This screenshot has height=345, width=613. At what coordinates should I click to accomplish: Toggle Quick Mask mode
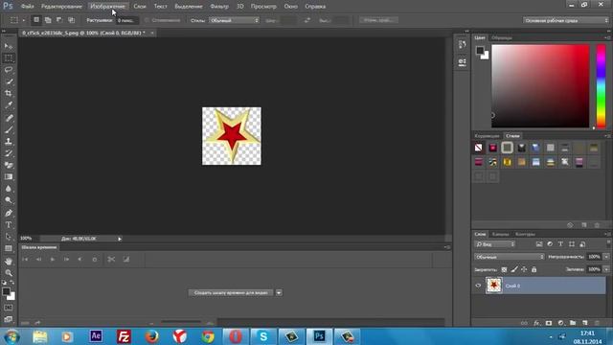(9, 308)
